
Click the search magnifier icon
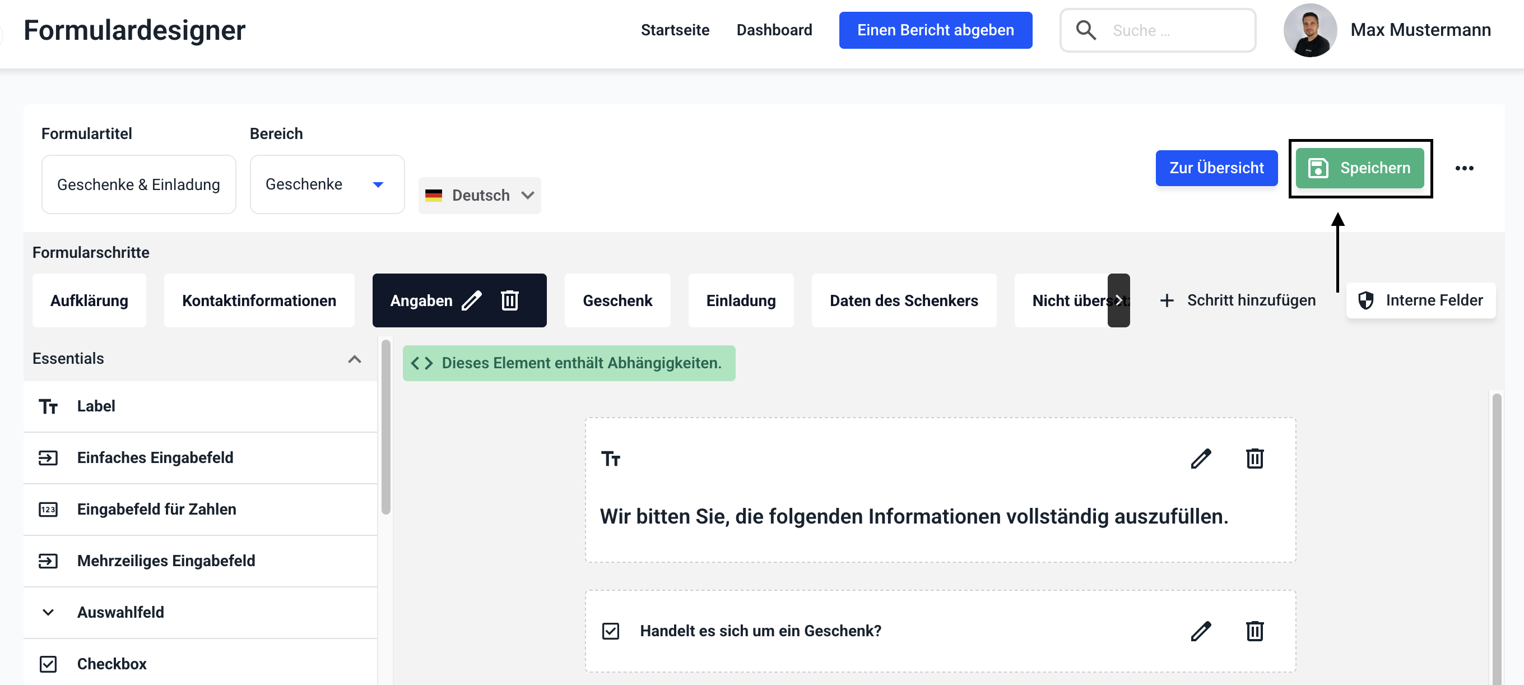1085,30
